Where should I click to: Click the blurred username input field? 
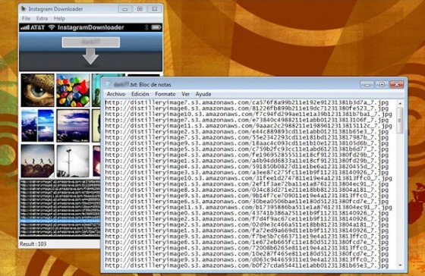click(91, 42)
